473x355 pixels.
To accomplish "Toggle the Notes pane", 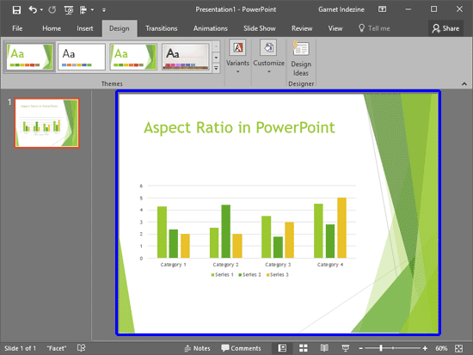I will click(197, 348).
